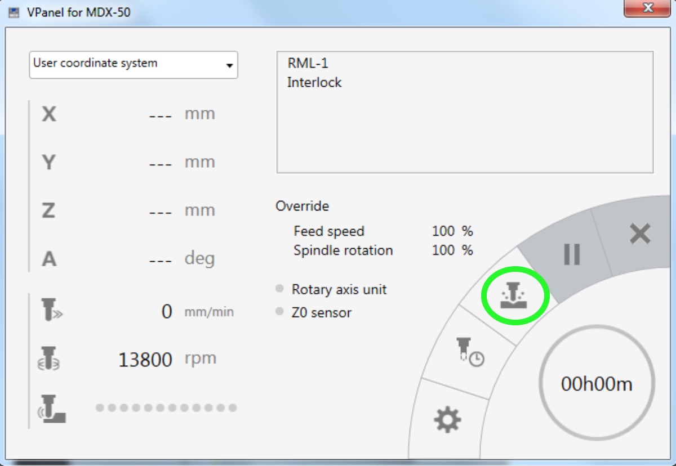676x466 pixels.
Task: Select the Interlock status text
Action: 314,82
